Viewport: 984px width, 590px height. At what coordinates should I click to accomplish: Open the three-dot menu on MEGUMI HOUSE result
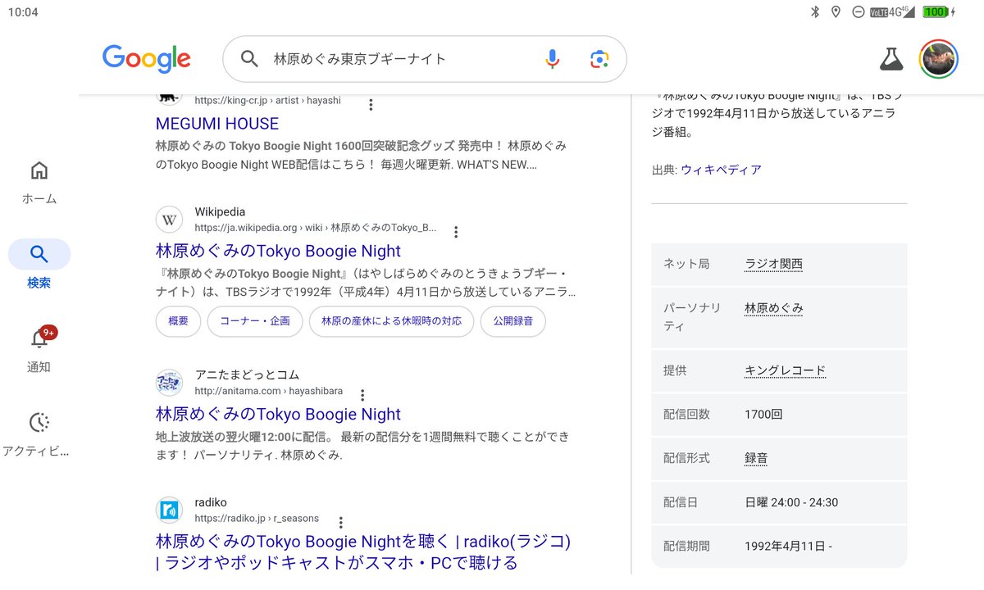pos(371,104)
